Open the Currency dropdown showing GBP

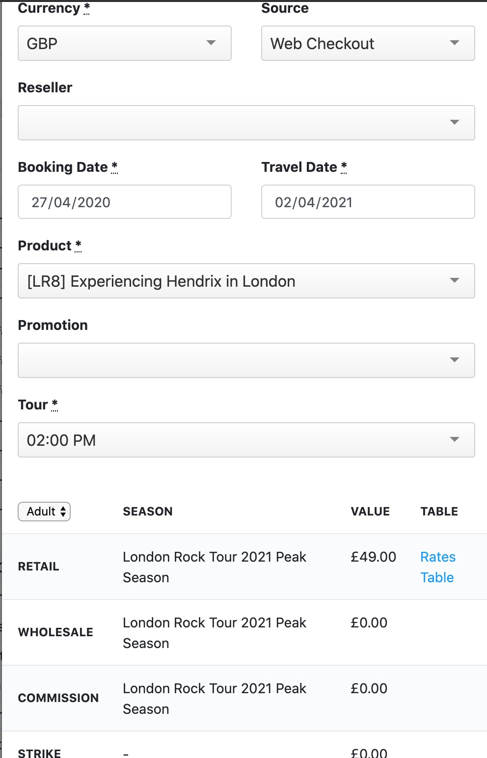coord(125,43)
